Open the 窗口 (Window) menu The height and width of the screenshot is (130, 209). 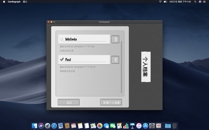(x=25, y=2)
